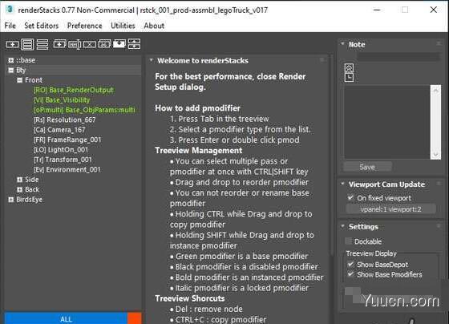The height and width of the screenshot is (324, 449).
Task: Select [Rs] Resolution_667 pmodifier
Action: click(65, 119)
